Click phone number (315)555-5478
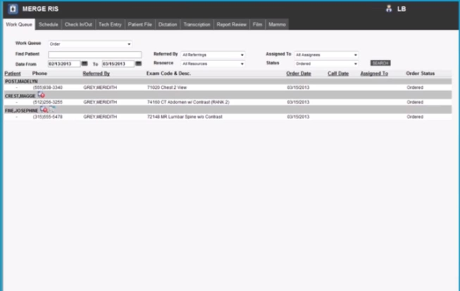Screen dimensions: 460x291 [x=48, y=117]
